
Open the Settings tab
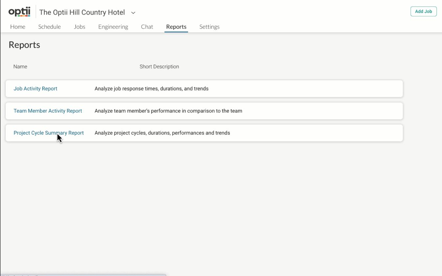point(209,27)
